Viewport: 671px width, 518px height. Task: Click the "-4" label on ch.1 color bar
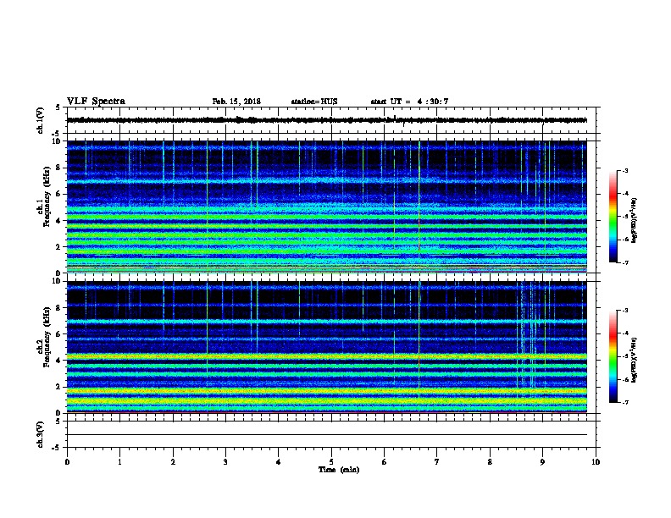[624, 194]
